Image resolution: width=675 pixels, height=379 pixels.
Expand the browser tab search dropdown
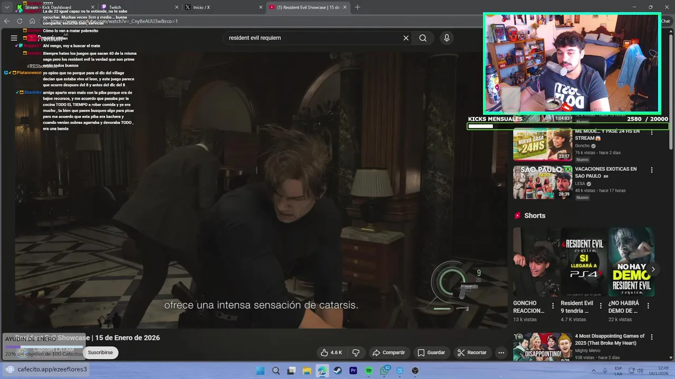[x=7, y=7]
